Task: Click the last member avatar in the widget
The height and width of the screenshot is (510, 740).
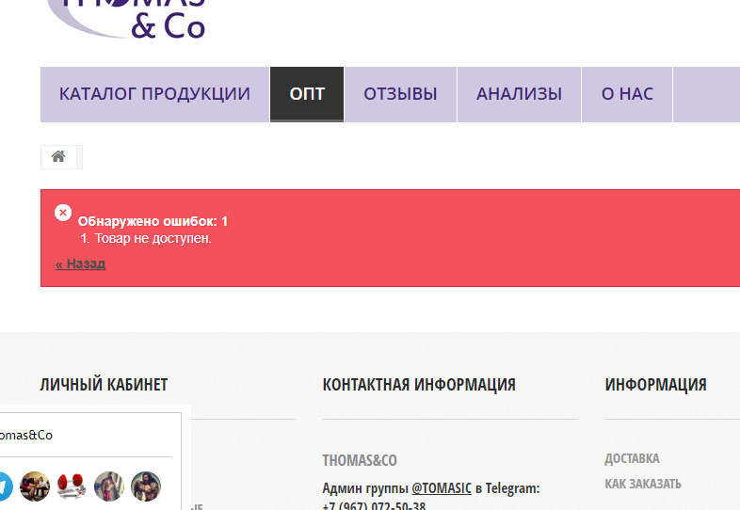Action: pyautogui.click(x=146, y=486)
